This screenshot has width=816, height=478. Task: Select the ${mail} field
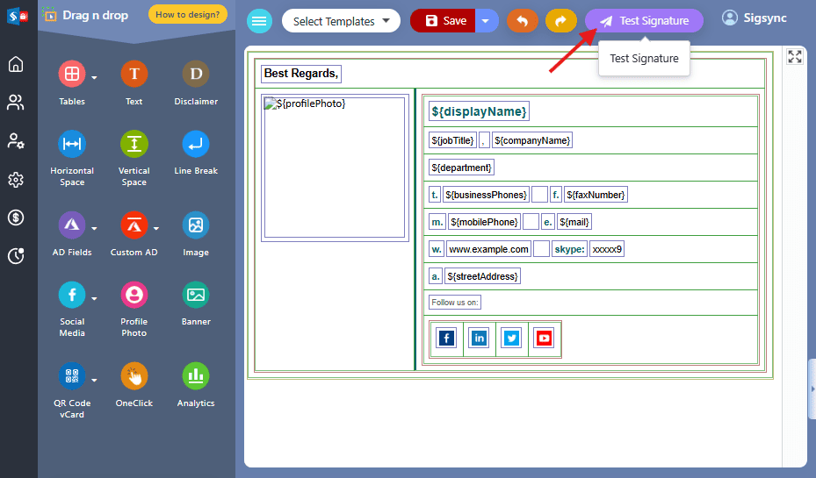pyautogui.click(x=574, y=222)
